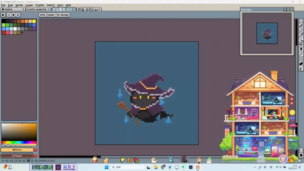Open Windows Start menu
The height and width of the screenshot is (171, 304).
(106, 167)
